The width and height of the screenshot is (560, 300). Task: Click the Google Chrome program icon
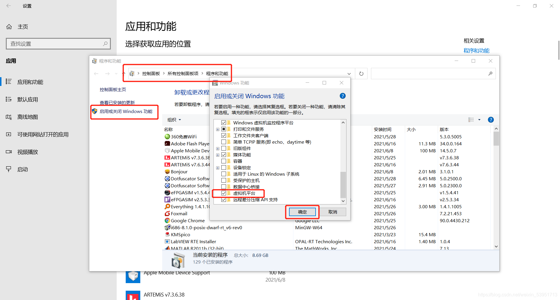(x=167, y=220)
